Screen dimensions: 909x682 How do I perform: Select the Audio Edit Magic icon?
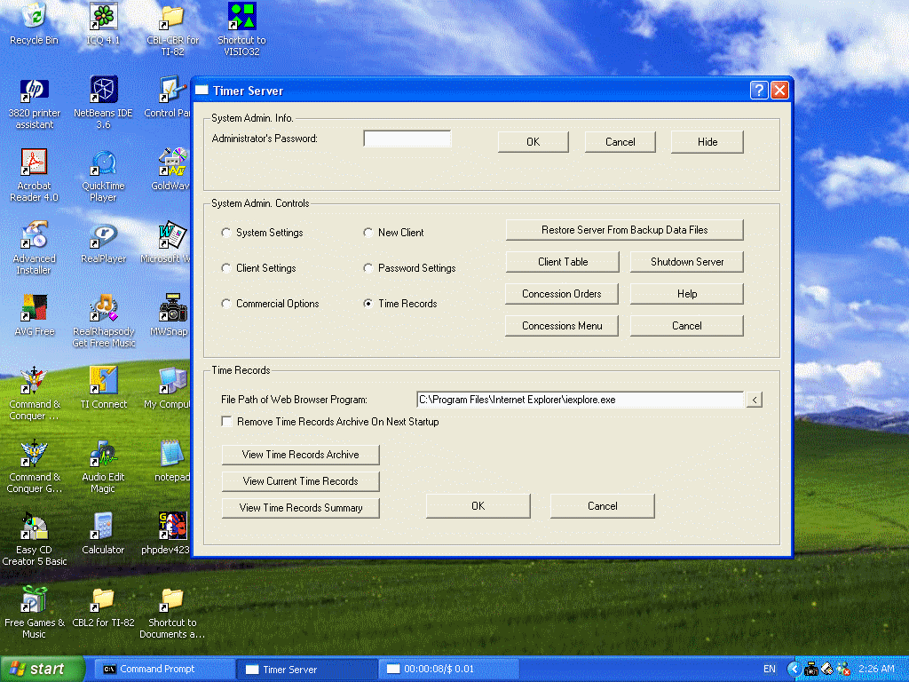tap(104, 456)
